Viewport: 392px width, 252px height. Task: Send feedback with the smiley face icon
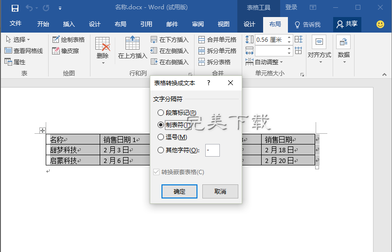click(380, 24)
